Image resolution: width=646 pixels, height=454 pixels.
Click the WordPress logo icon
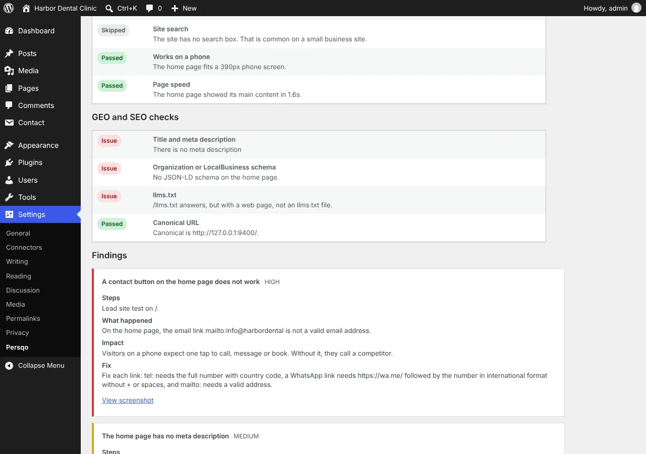pyautogui.click(x=9, y=8)
